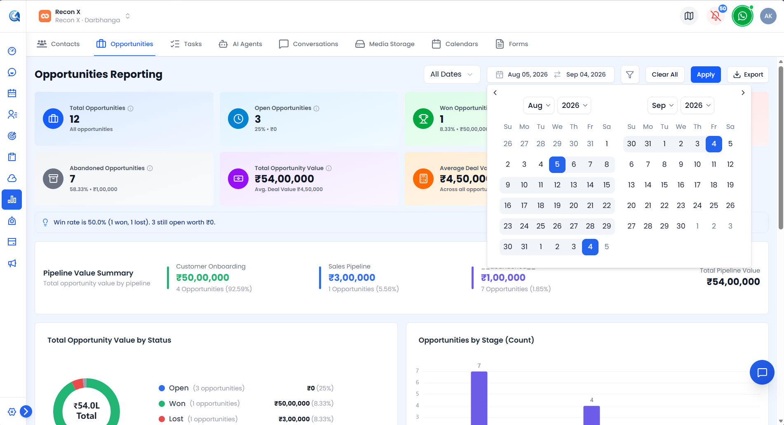Select August 15 in the left calendar

[607, 185]
